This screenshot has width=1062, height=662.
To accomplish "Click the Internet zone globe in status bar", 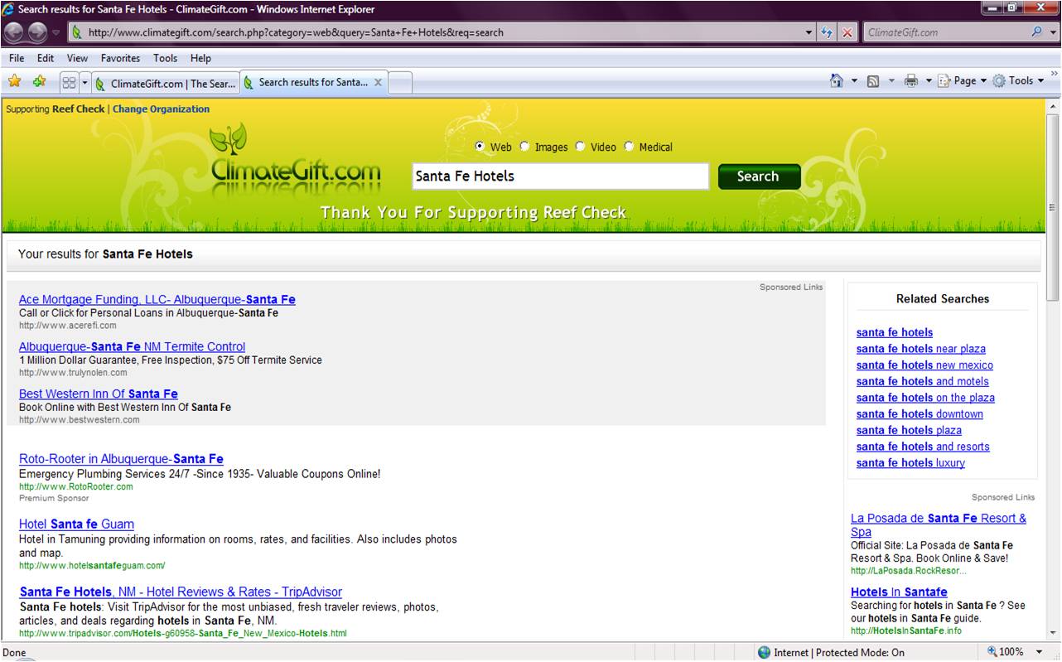I will click(x=764, y=652).
